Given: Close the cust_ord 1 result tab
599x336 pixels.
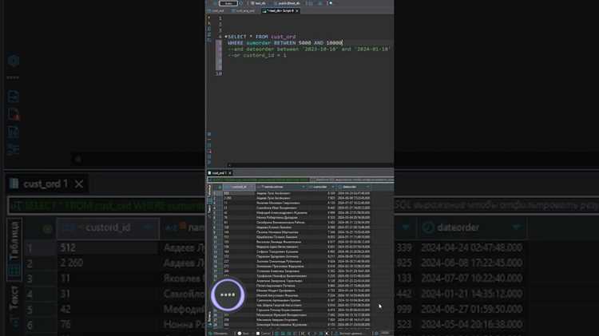Looking at the screenshot, I should [x=230, y=173].
